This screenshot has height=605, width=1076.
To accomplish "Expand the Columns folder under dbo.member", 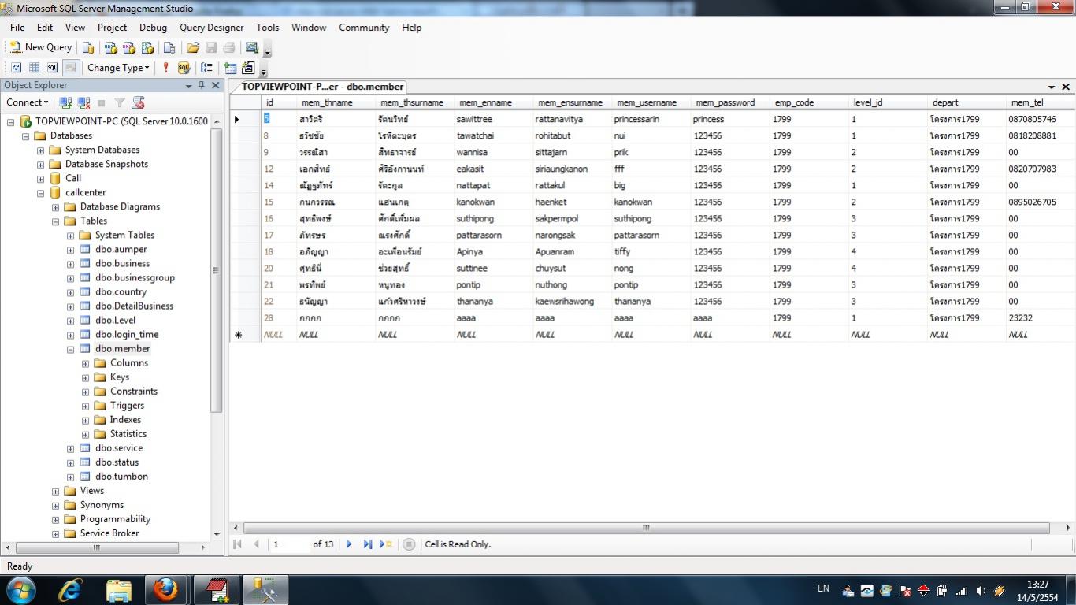I will coord(85,363).
